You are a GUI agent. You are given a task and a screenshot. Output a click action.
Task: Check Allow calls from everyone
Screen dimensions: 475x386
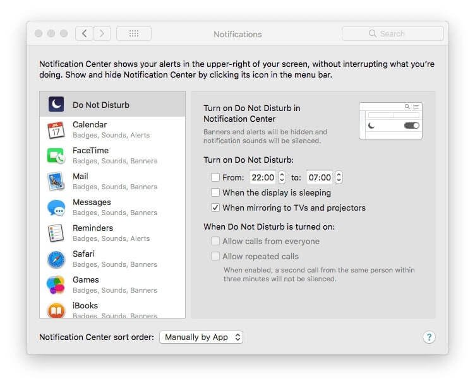(215, 241)
